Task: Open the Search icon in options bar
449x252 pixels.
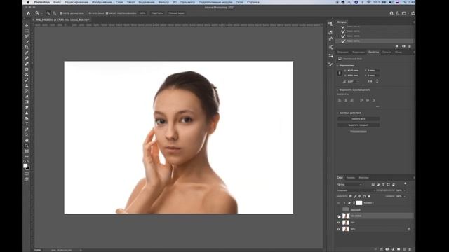Action: pos(398,13)
